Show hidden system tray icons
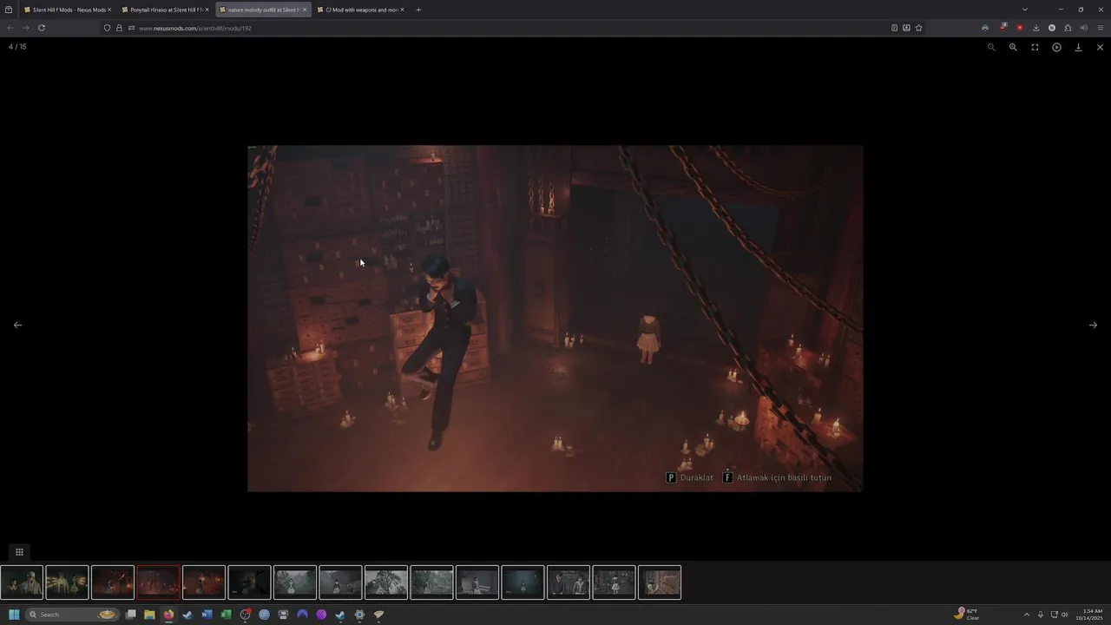 (1026, 615)
